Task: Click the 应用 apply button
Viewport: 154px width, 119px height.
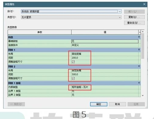Action: tap(136, 104)
